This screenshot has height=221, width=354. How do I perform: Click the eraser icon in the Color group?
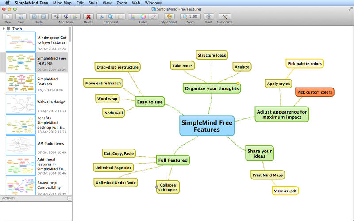point(153,16)
